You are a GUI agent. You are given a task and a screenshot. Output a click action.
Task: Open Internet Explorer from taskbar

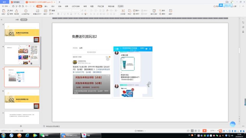[27, 135]
